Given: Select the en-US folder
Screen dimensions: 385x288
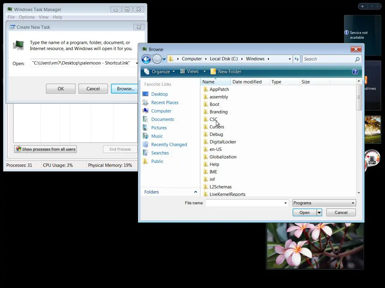Looking at the screenshot, I should [216, 149].
